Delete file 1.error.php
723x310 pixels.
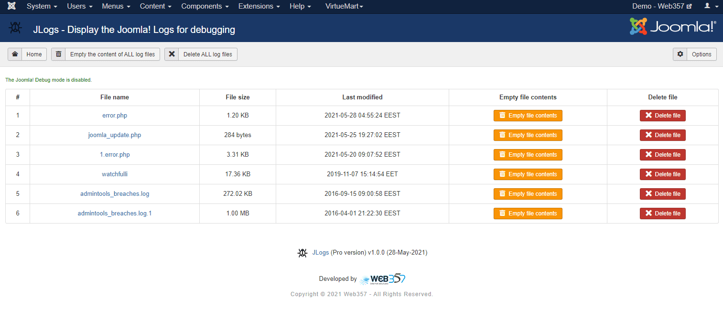click(663, 155)
